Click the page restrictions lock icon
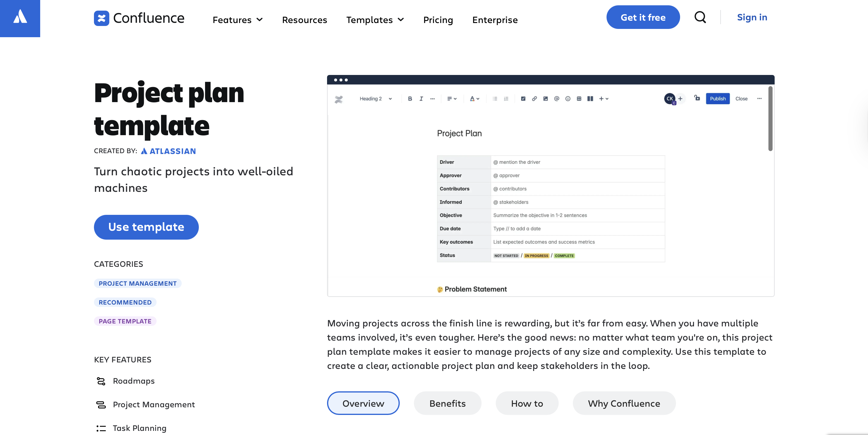868x435 pixels. [697, 98]
